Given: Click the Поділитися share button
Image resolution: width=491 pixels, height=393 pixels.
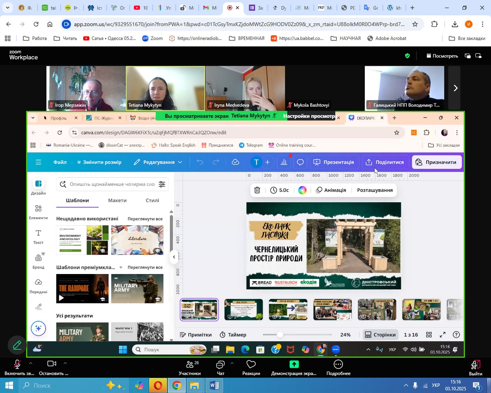Looking at the screenshot, I should click(385, 162).
